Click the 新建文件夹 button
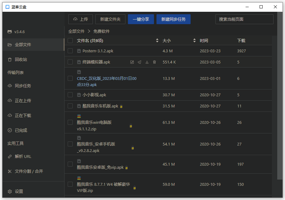 tap(110, 19)
